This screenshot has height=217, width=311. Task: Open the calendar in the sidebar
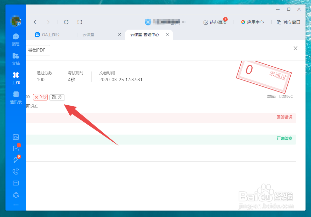click(15, 137)
